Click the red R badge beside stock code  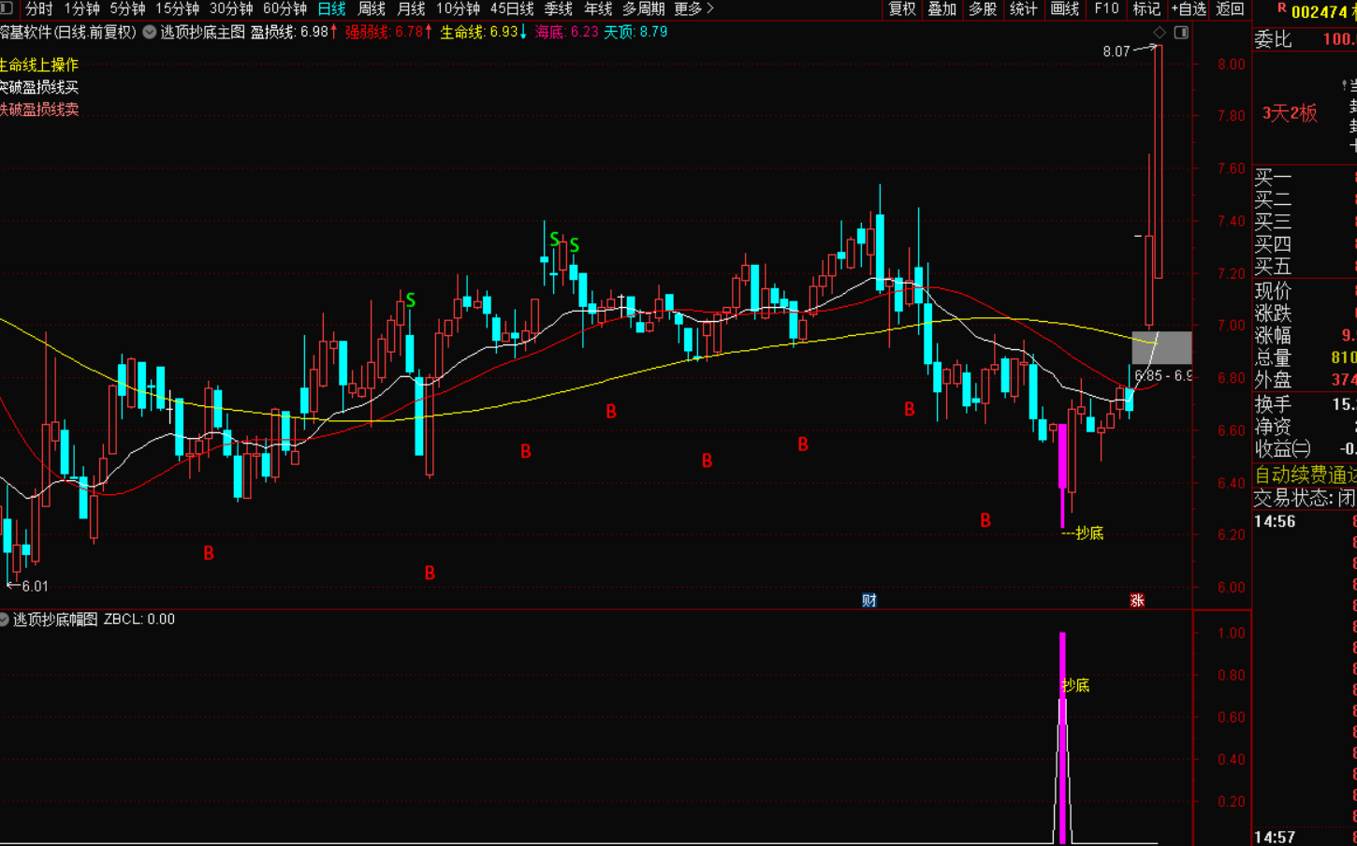click(1281, 10)
